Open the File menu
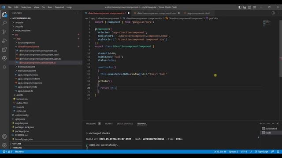Viewport: 282px width, 158px height. point(10,7)
